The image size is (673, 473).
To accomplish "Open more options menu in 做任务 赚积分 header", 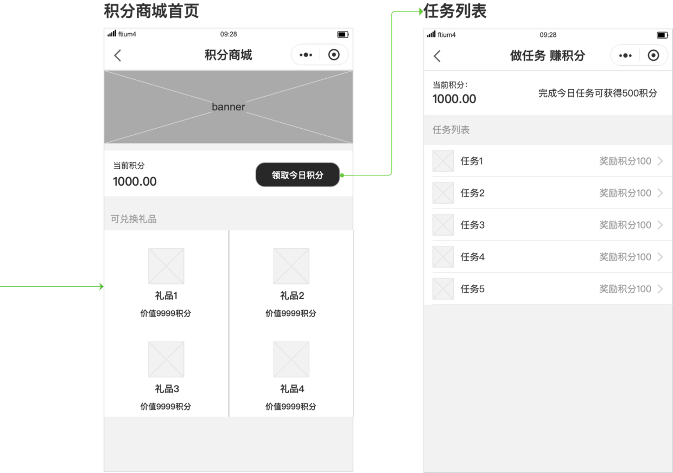I will (626, 55).
